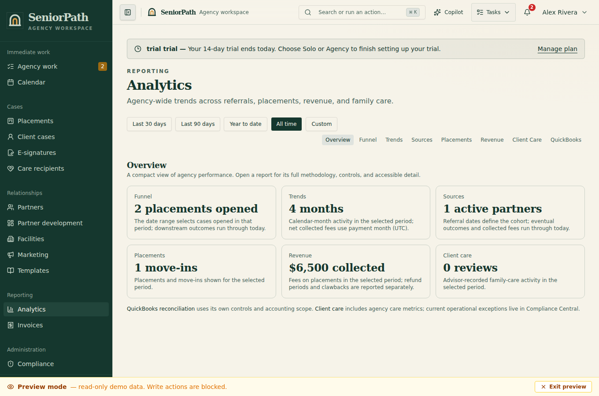The image size is (599, 396).
Task: Open the Trends 4 months card
Action: (x=356, y=213)
